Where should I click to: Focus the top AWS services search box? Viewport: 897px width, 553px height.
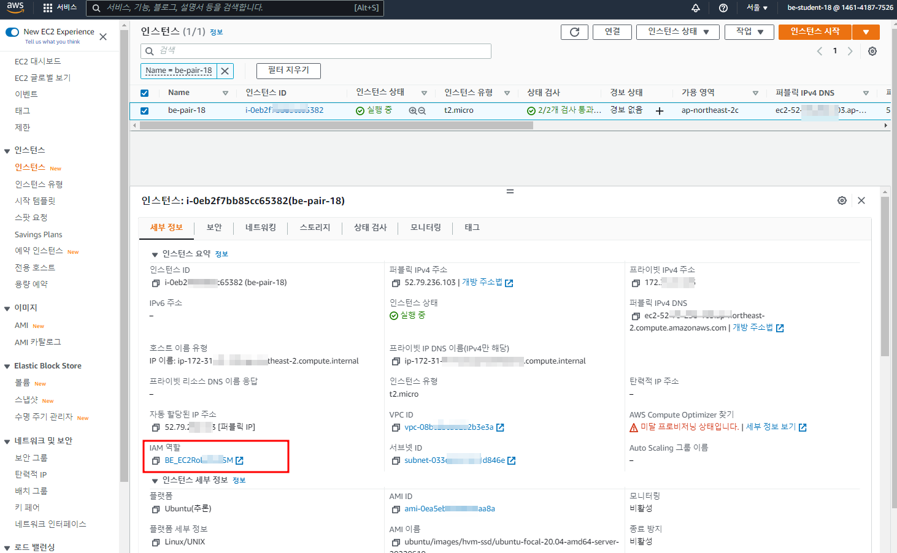[235, 8]
